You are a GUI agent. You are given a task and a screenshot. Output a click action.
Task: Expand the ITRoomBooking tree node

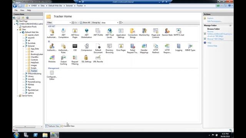[x=23, y=74]
